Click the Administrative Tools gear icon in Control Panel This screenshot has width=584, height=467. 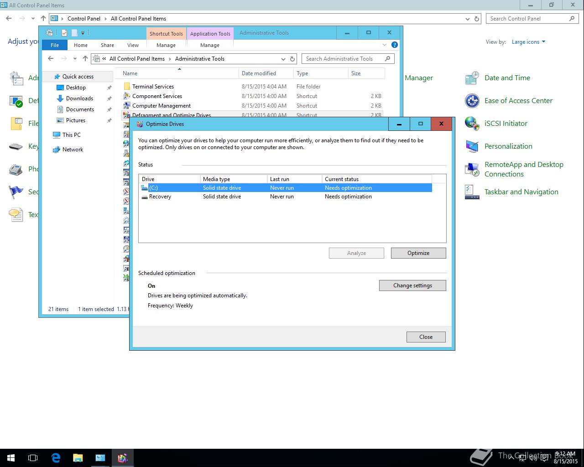16,78
